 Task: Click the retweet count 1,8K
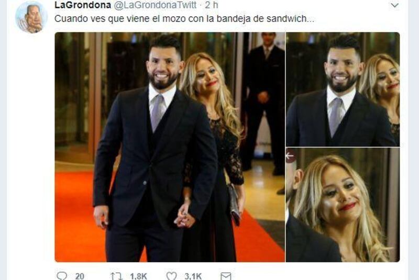pos(138,276)
